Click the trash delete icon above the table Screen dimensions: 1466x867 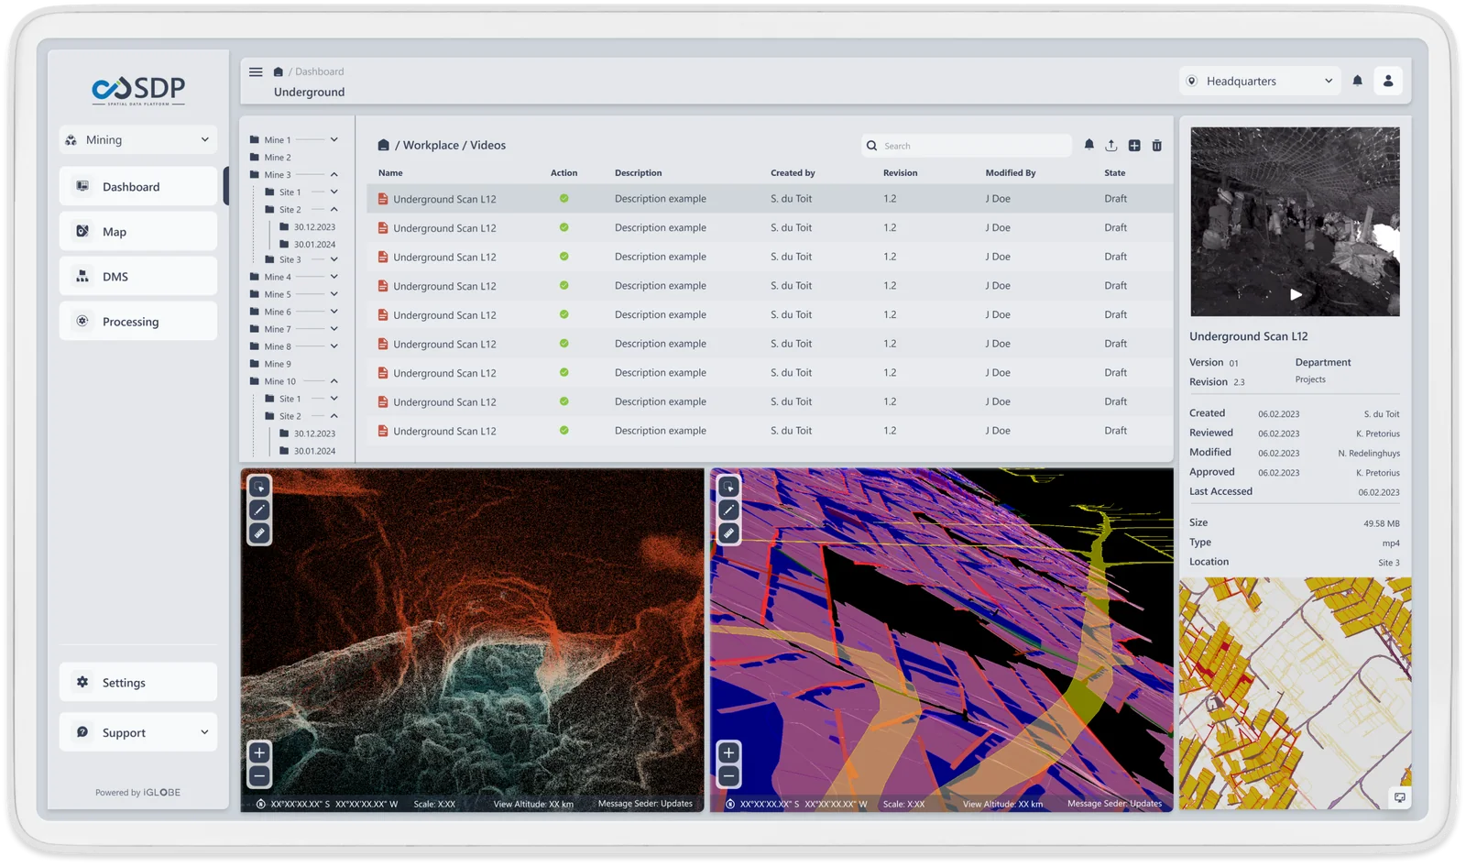pos(1157,146)
